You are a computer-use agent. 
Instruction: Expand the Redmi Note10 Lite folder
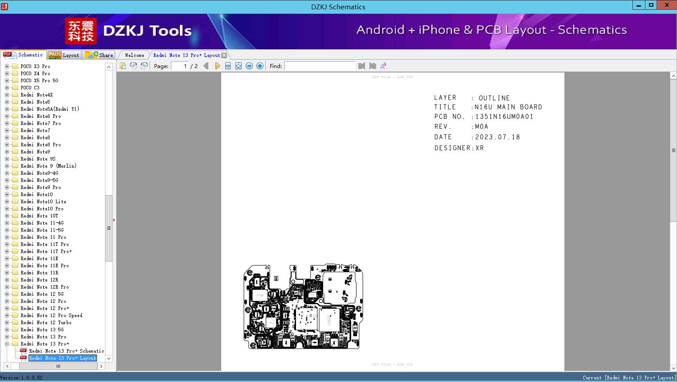7,201
